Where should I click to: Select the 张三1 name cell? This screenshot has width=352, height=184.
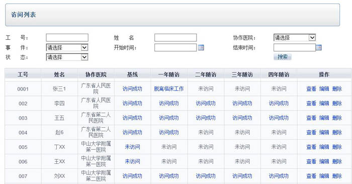(59, 89)
